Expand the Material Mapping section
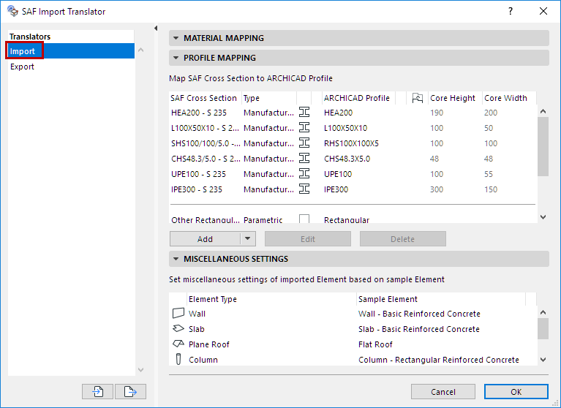Viewport: 561px width, 408px height. pyautogui.click(x=175, y=38)
